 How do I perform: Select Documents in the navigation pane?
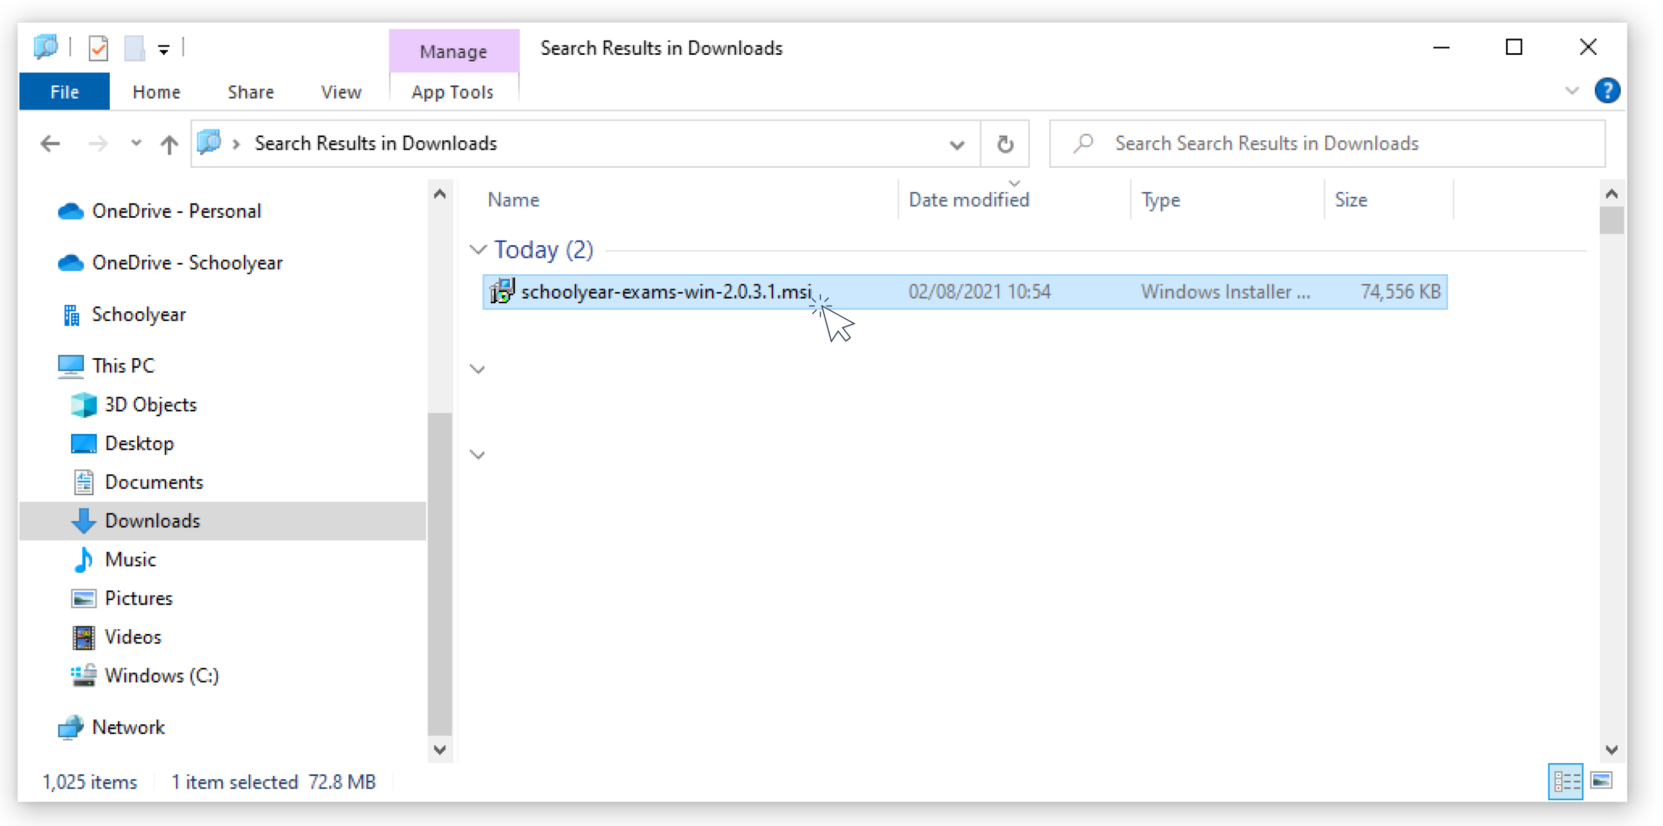[x=154, y=482]
